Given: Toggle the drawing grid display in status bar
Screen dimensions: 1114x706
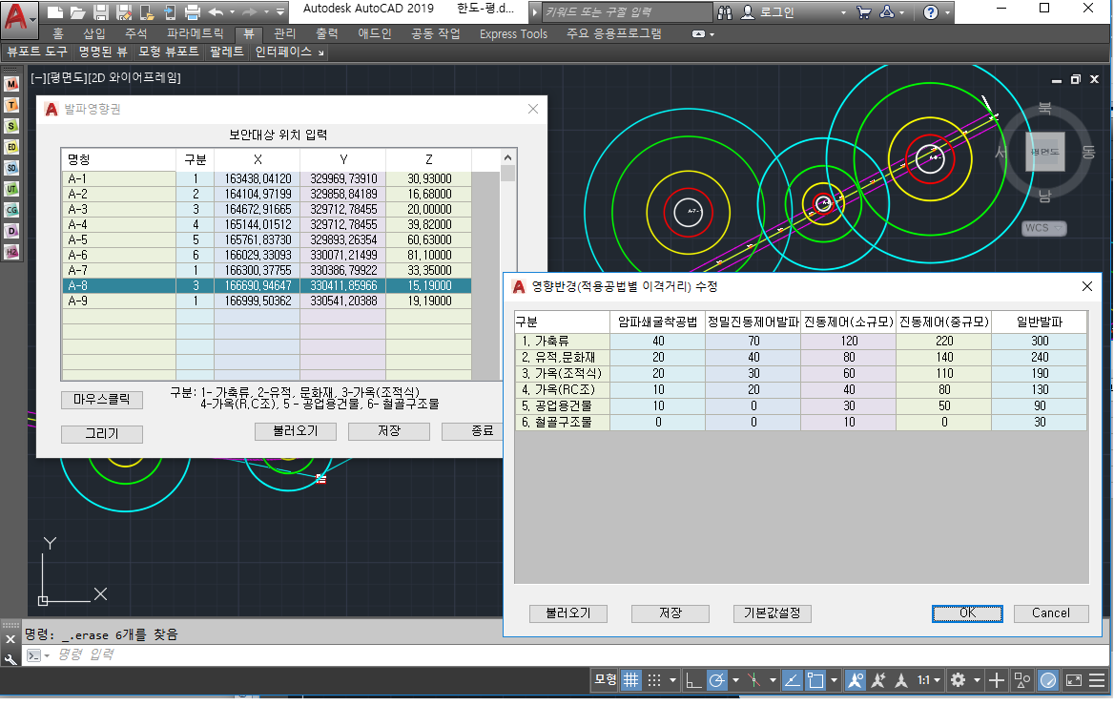Looking at the screenshot, I should [630, 680].
